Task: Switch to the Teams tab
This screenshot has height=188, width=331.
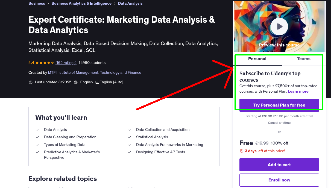Action: [304, 59]
